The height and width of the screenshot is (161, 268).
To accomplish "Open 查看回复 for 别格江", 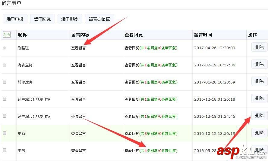I will 151,48.
